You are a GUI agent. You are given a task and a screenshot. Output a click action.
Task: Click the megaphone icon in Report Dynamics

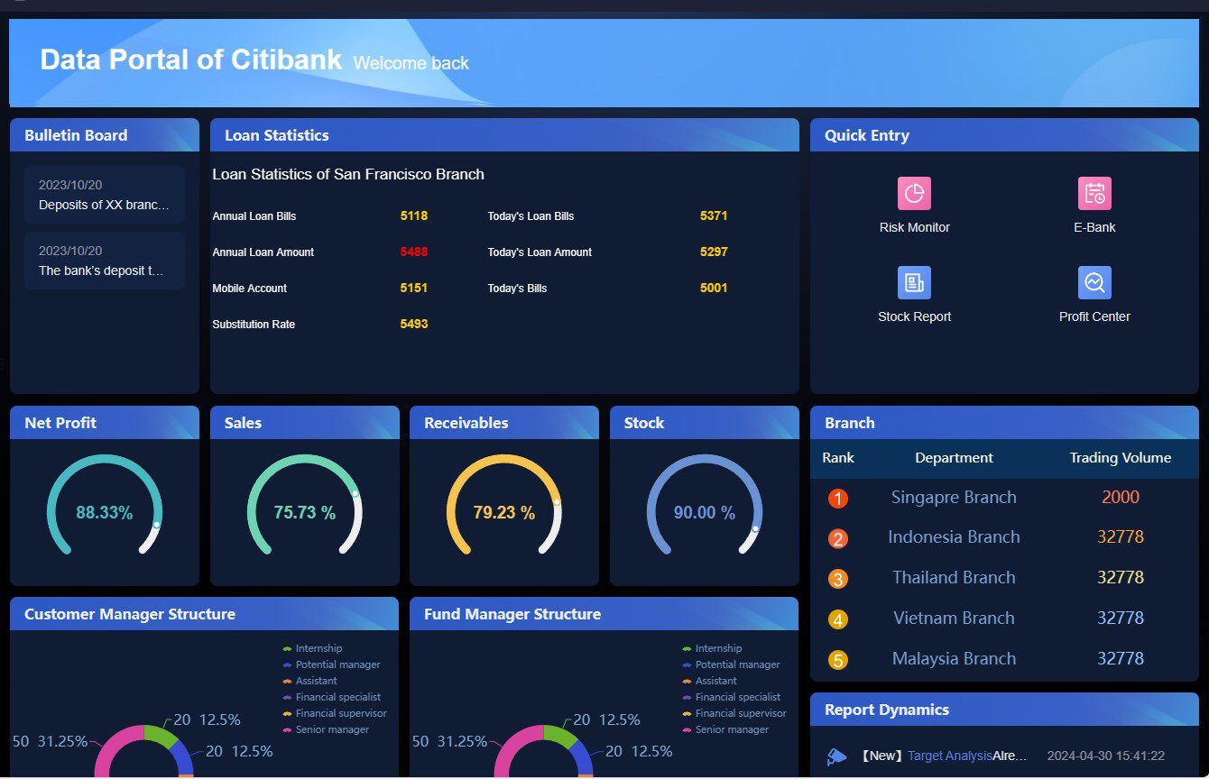click(837, 756)
